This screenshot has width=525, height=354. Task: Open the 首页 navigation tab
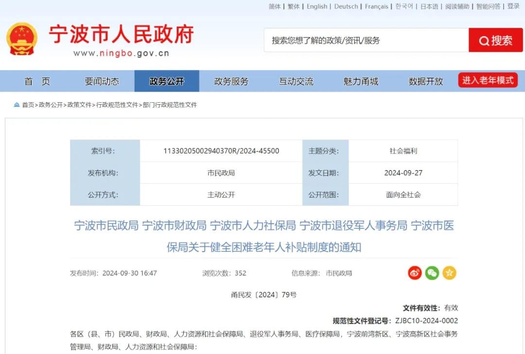point(37,81)
